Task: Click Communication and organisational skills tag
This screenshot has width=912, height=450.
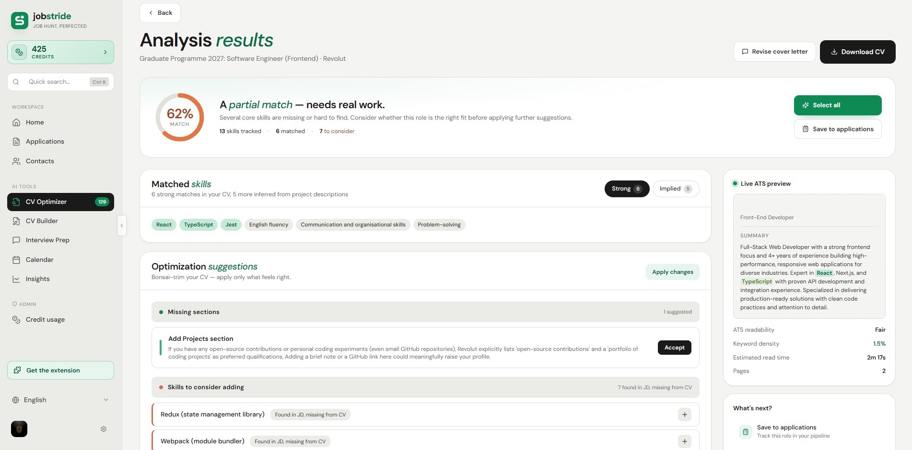Action: (353, 225)
